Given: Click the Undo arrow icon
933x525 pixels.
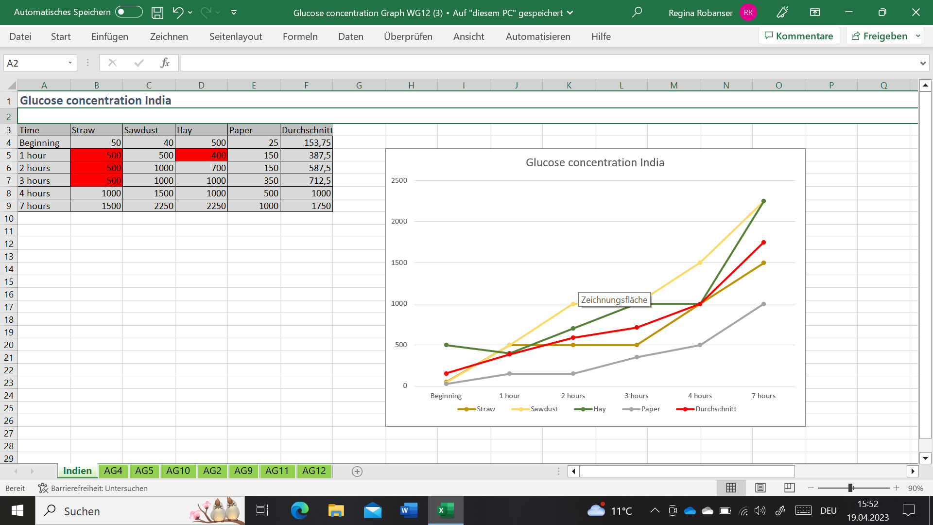Looking at the screenshot, I should tap(178, 13).
